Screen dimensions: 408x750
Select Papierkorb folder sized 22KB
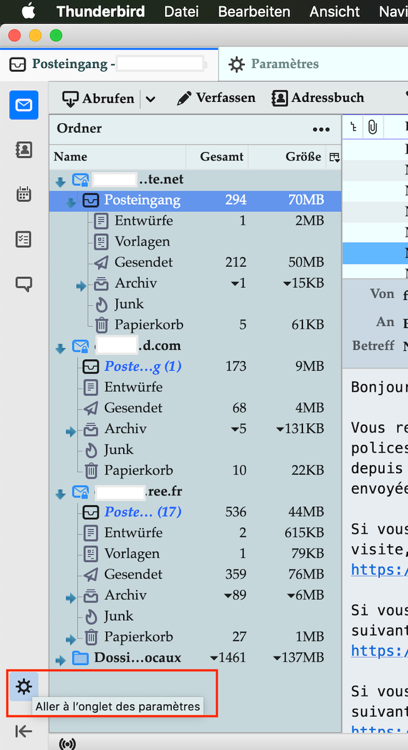195,470
